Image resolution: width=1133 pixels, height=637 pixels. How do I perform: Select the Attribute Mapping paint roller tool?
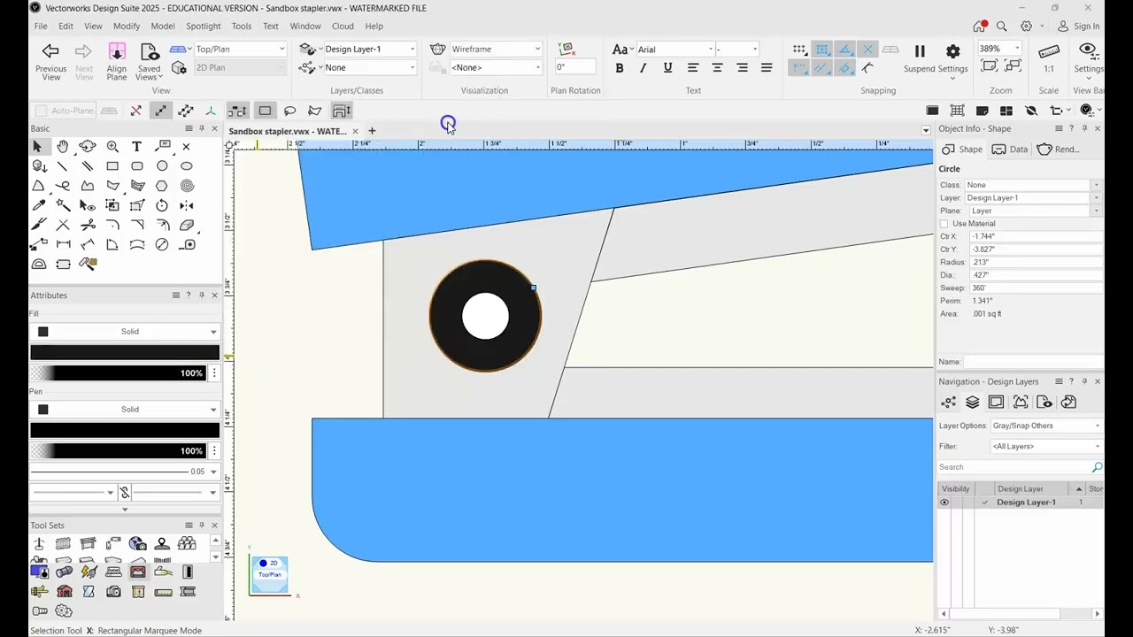click(88, 264)
